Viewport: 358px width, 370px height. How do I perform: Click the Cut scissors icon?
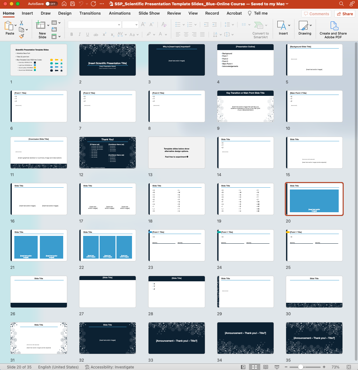click(x=21, y=23)
